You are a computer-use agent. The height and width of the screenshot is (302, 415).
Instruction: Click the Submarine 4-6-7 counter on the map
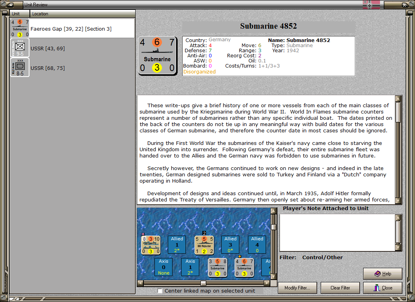coord(244,267)
